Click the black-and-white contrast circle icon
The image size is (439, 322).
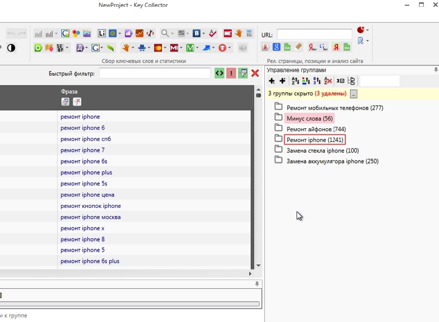click(11, 48)
